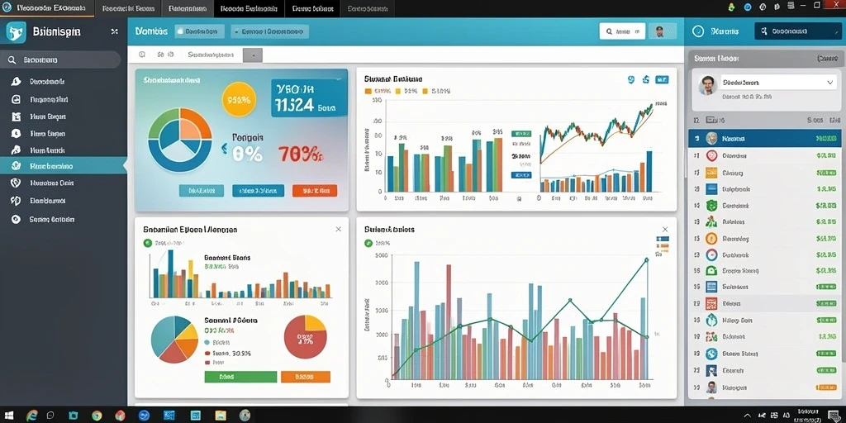Click the first sidebar menu item icon

pos(16,82)
